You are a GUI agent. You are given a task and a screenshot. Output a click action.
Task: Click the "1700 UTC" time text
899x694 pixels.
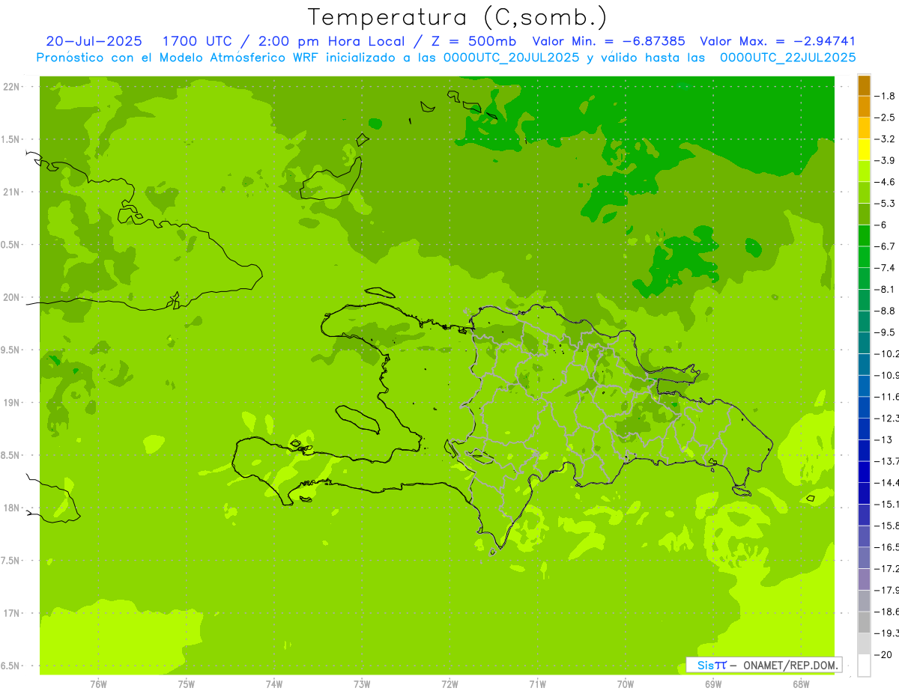[x=196, y=41]
